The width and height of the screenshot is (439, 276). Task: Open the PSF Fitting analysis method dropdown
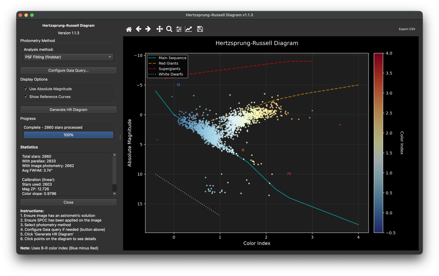[68, 57]
